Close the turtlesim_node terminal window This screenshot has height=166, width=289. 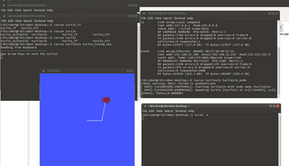[x=276, y=13]
